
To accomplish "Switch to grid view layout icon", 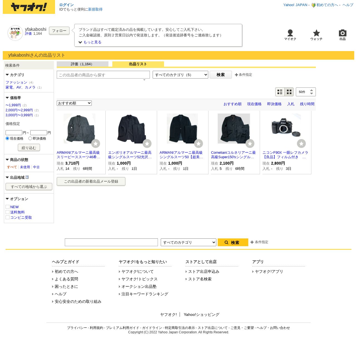I will point(289,92).
